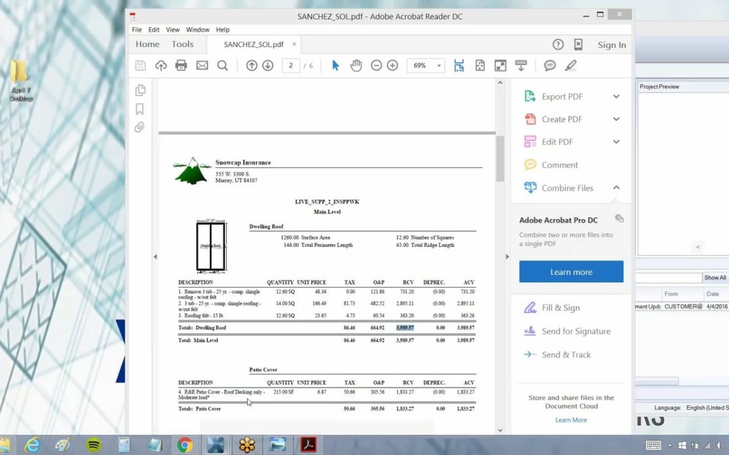Open the File menu
The width and height of the screenshot is (729, 455).
coord(136,30)
